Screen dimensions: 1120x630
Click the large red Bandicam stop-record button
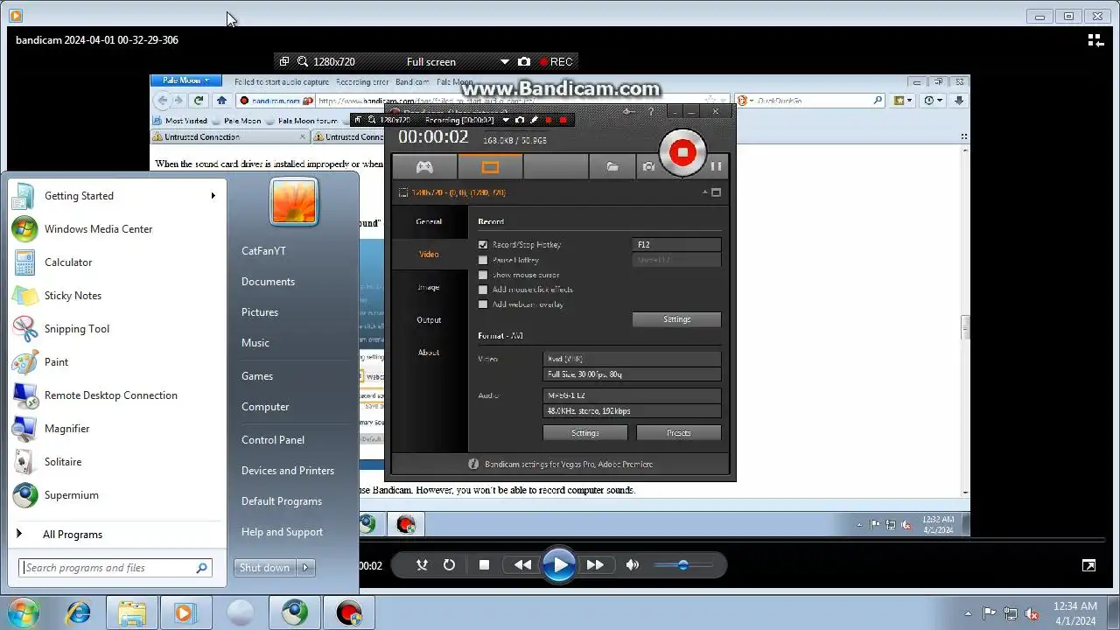tap(682, 153)
